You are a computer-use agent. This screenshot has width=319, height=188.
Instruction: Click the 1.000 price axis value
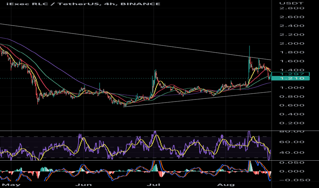pos(292,88)
